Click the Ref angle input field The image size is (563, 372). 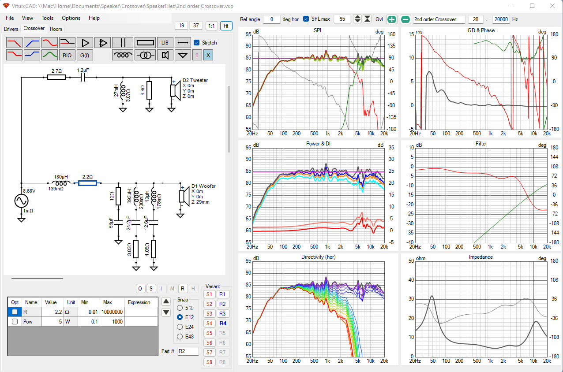272,19
